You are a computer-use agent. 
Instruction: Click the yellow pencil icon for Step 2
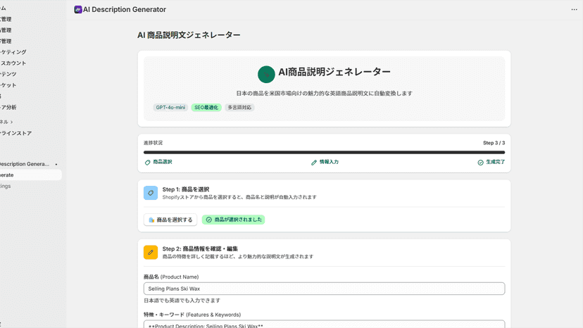[151, 253]
